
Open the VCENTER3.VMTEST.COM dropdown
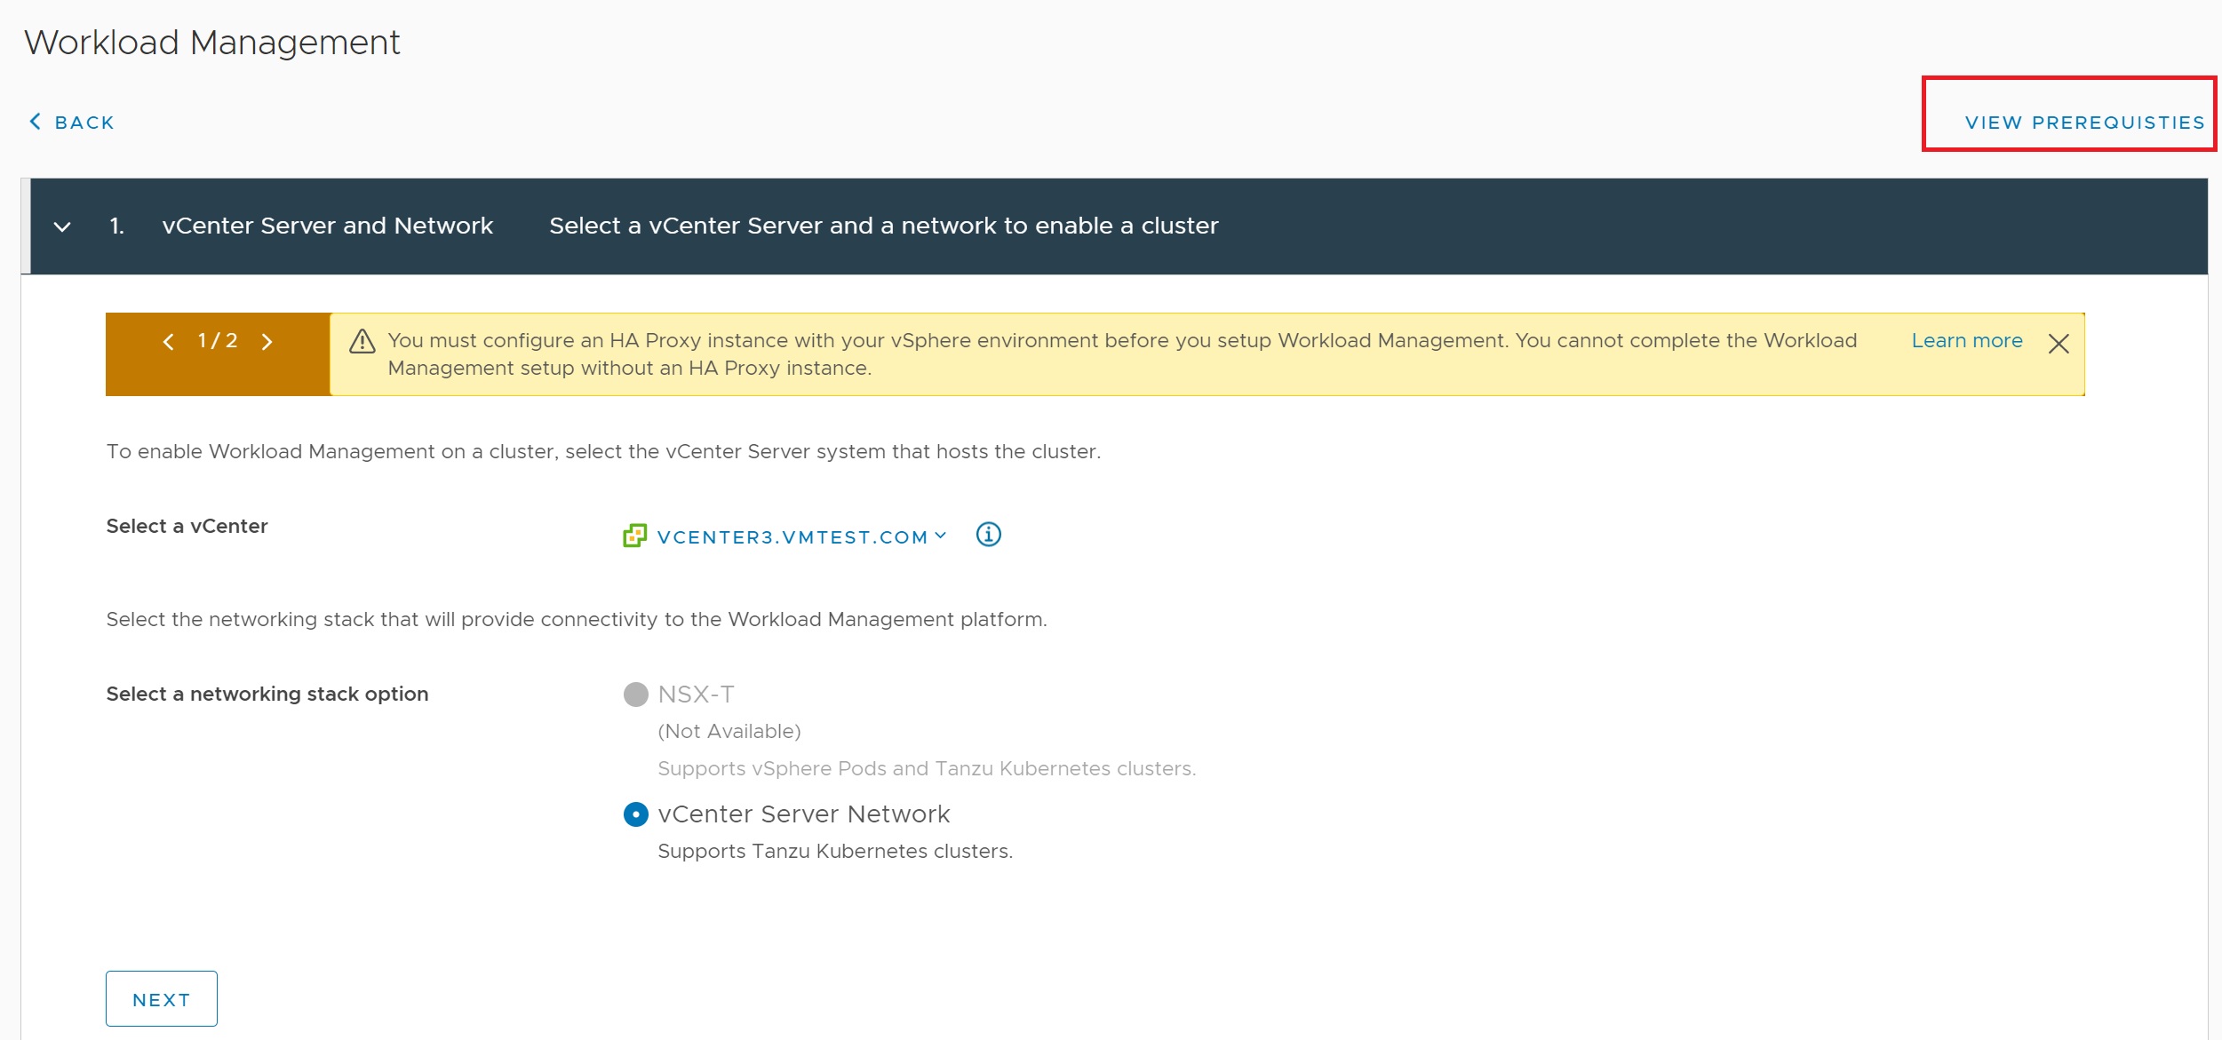click(792, 537)
